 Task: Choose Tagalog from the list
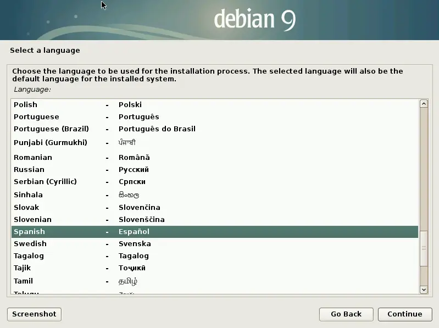(x=215, y=256)
